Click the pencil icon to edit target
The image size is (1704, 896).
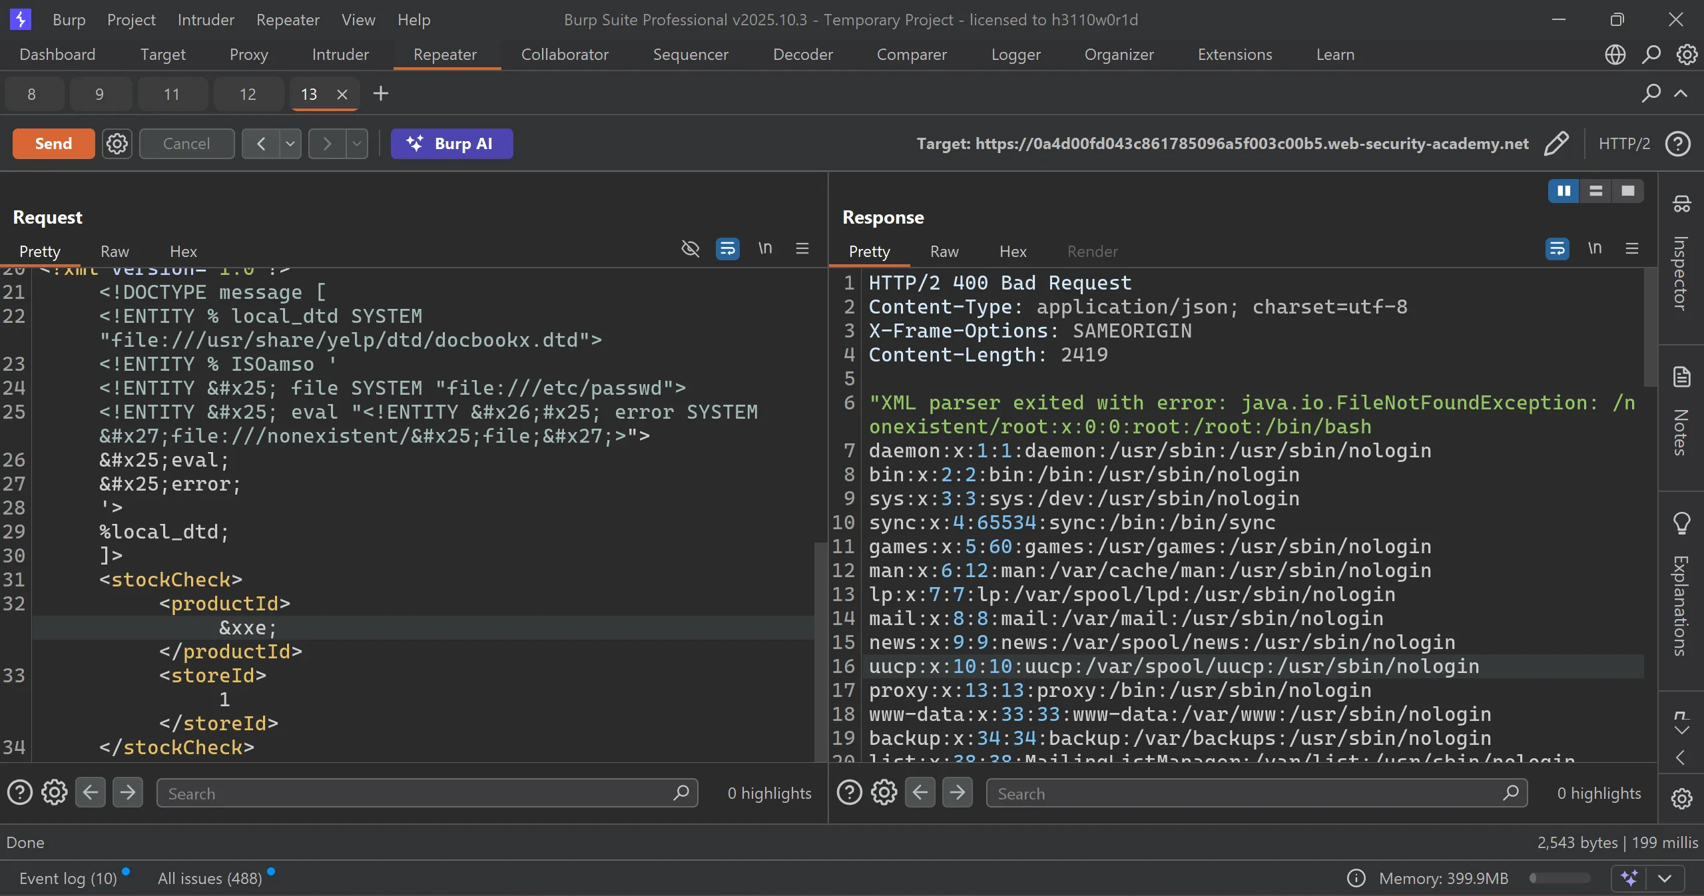coord(1556,144)
